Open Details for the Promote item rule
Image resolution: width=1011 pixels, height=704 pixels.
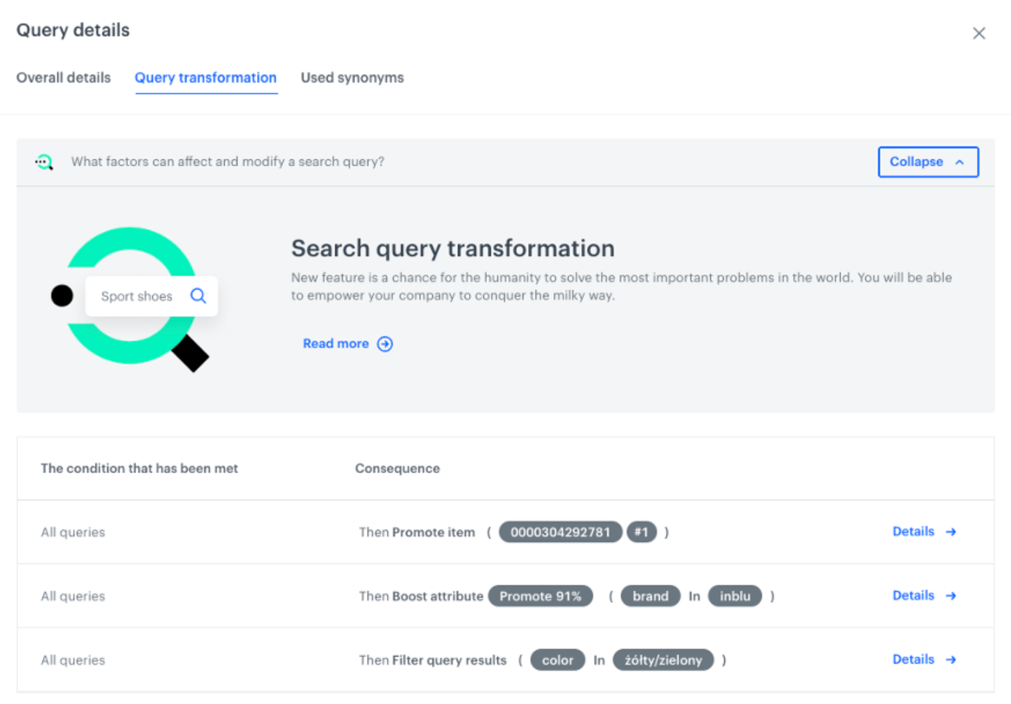click(913, 531)
